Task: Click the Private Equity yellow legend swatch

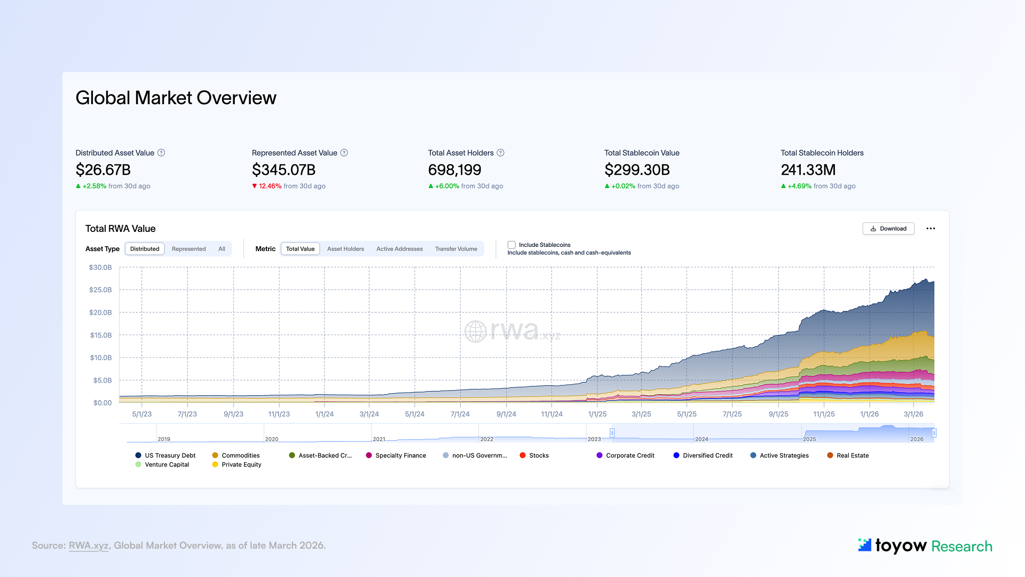Action: pyautogui.click(x=215, y=465)
